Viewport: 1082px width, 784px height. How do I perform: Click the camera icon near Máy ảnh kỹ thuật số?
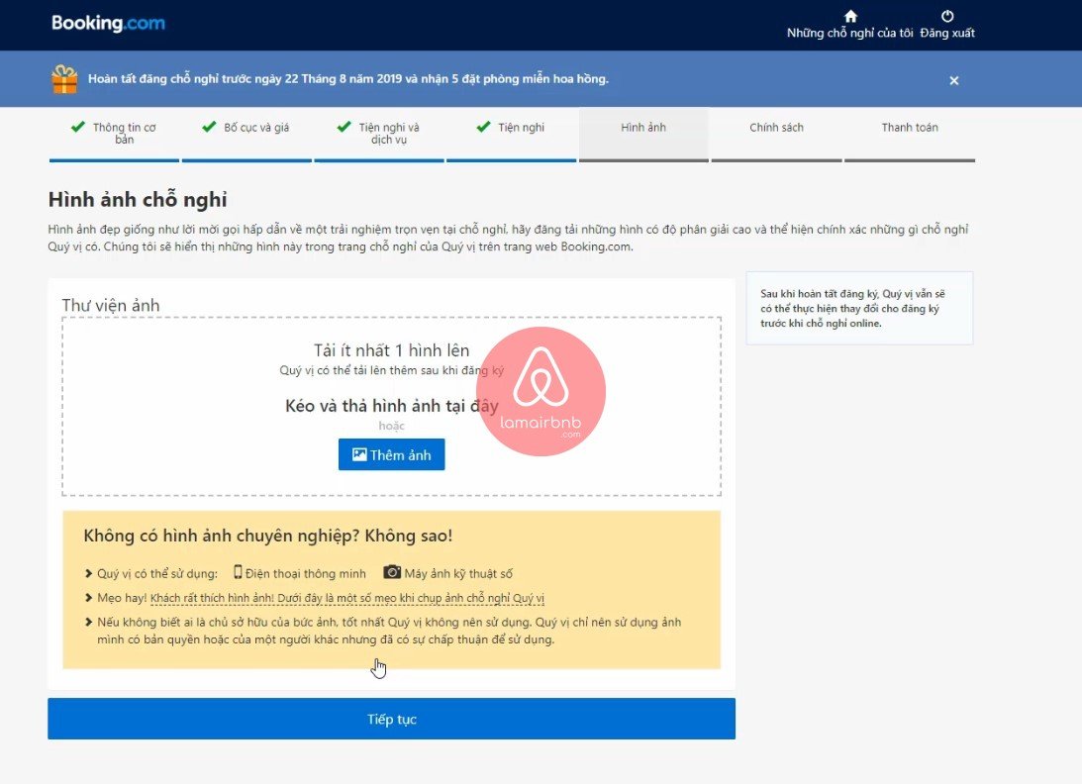click(x=392, y=572)
